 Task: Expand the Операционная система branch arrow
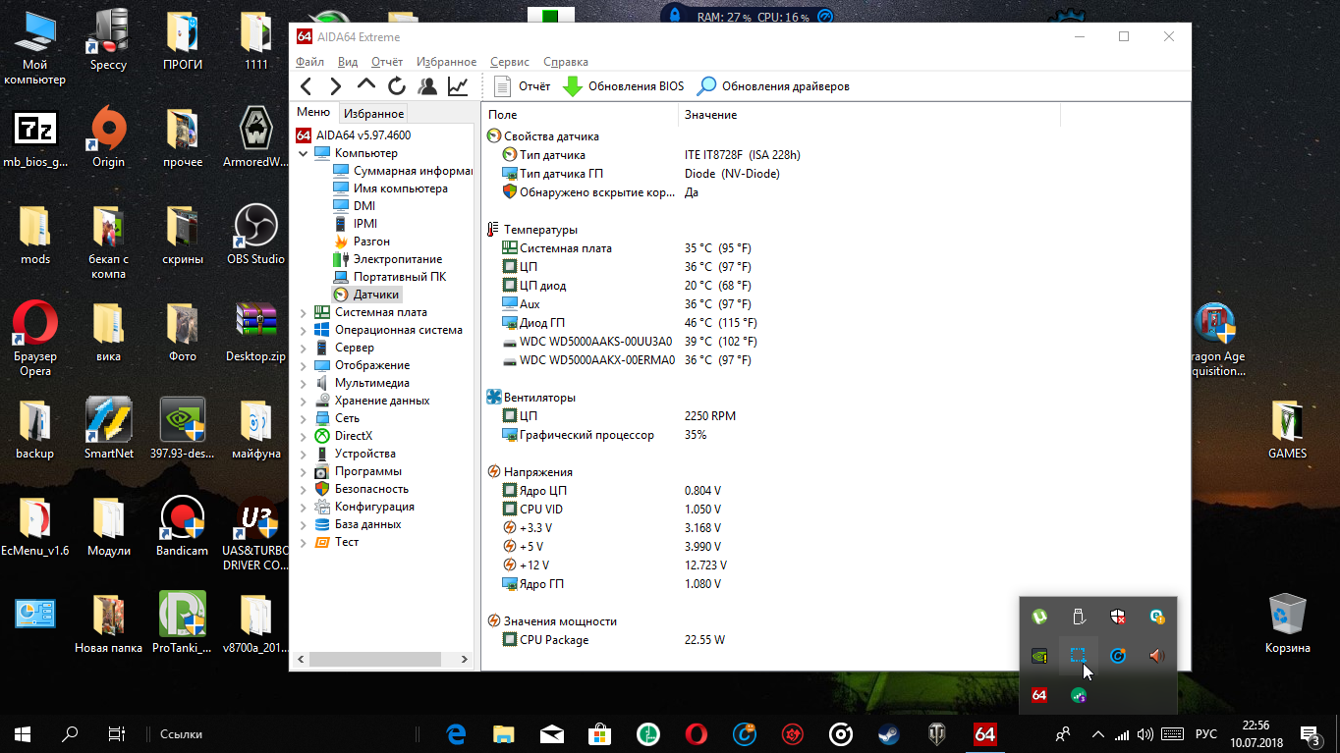pyautogui.click(x=304, y=330)
